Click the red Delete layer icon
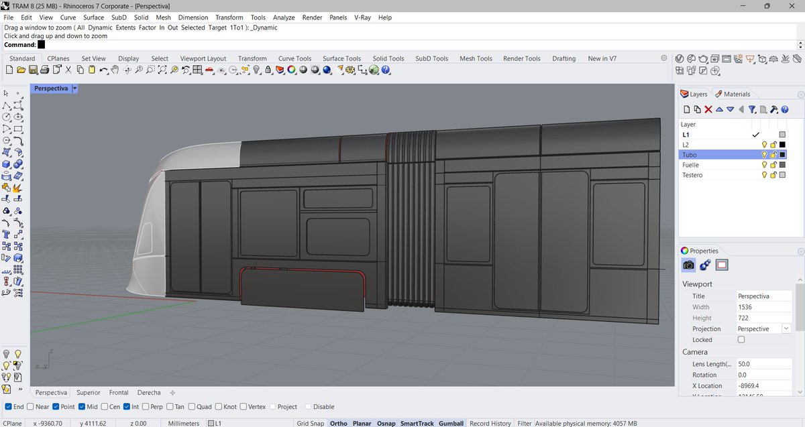Screen dimensions: 805x427 tap(708, 109)
